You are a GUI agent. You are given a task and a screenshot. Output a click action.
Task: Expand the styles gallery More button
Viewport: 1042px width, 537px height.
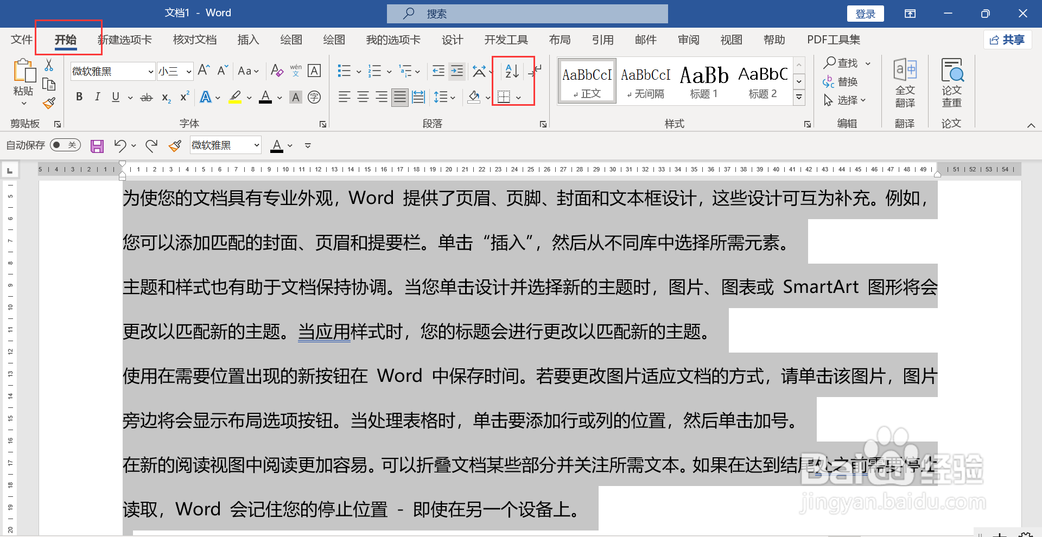[x=799, y=98]
